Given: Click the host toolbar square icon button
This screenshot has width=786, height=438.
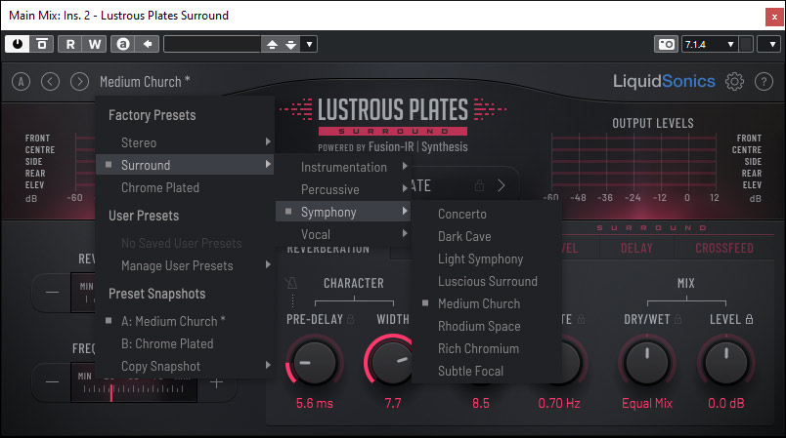Looking at the screenshot, I should coord(42,44).
